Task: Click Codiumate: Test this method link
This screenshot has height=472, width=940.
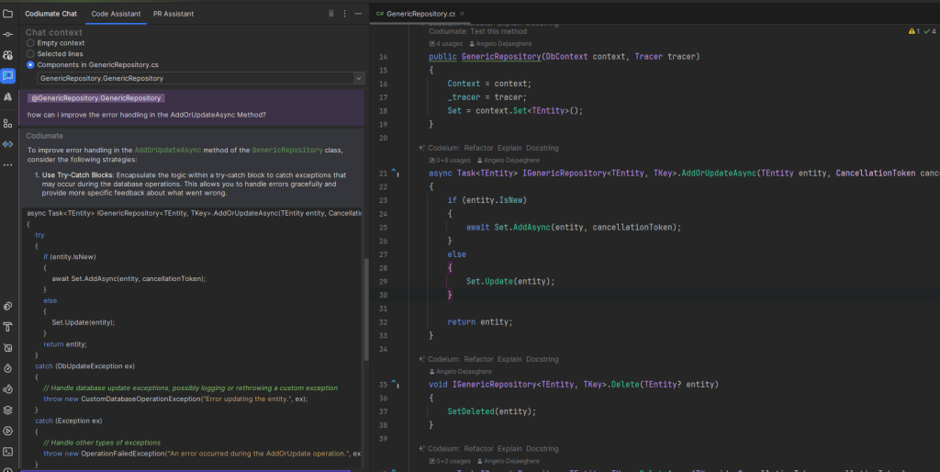Action: click(x=477, y=31)
